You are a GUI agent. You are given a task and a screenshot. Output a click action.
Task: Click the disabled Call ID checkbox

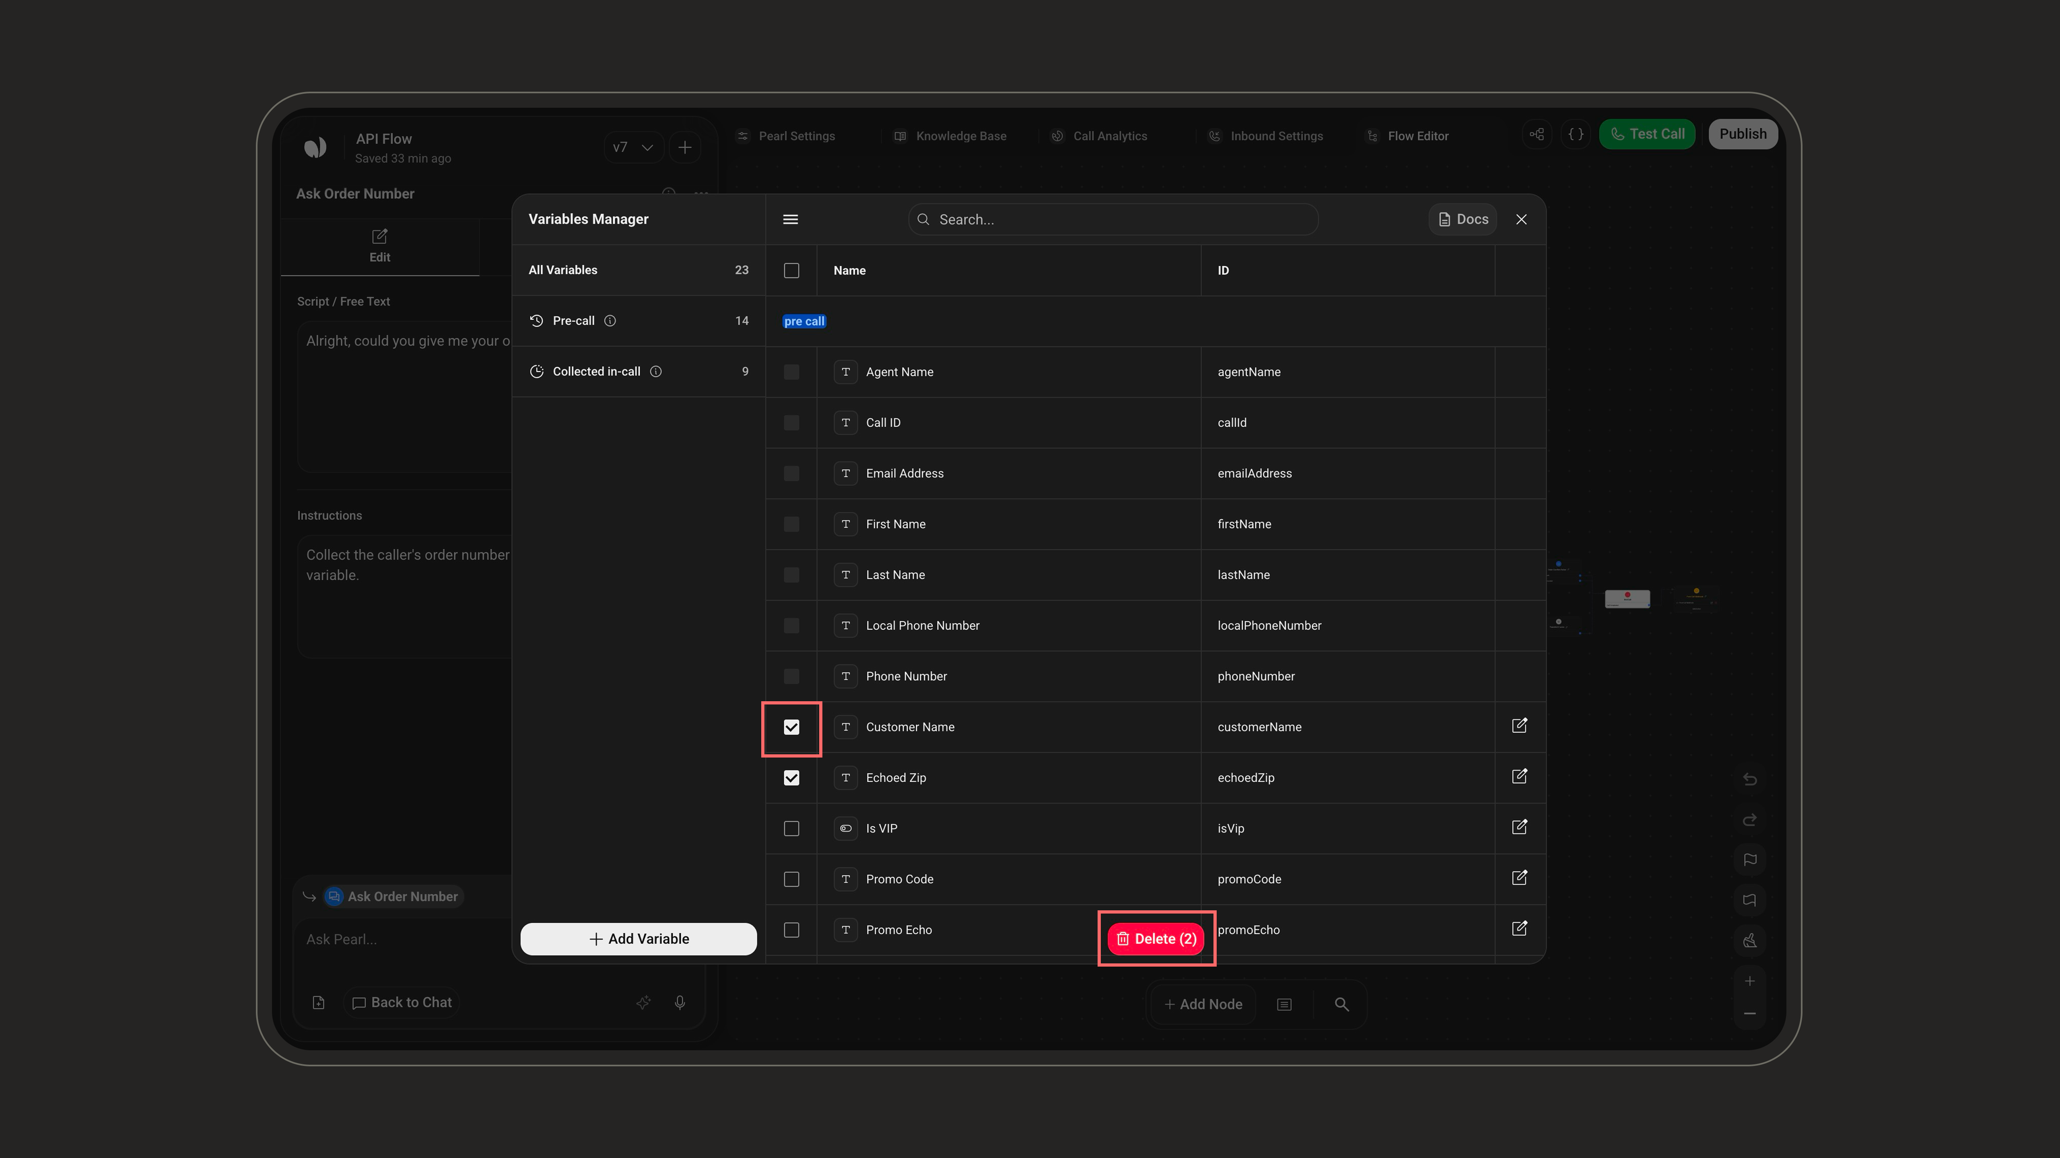792,423
